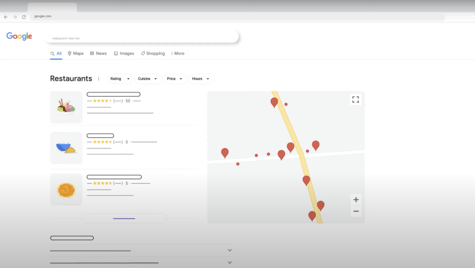
Task: Click the More places button below listings
Action: click(x=124, y=218)
